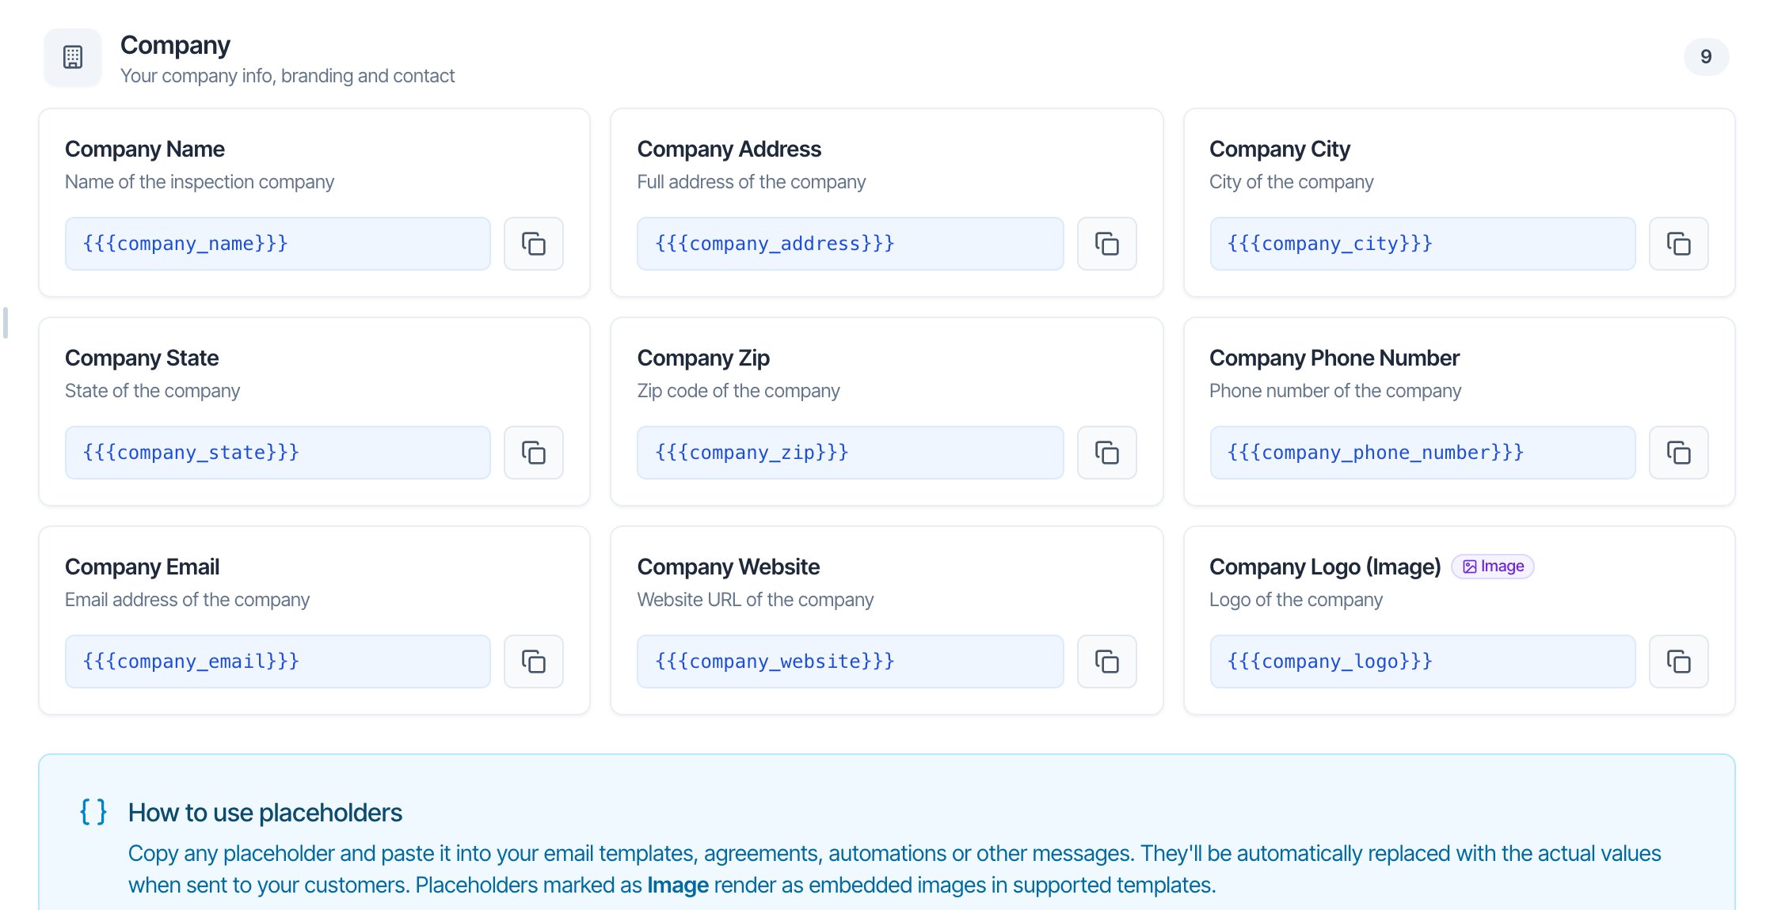This screenshot has width=1774, height=910.
Task: Click the 'Company City' card title
Action: coord(1279,149)
